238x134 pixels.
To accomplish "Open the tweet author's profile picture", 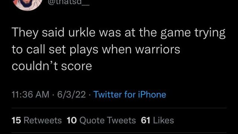I will pyautogui.click(x=28, y=4).
